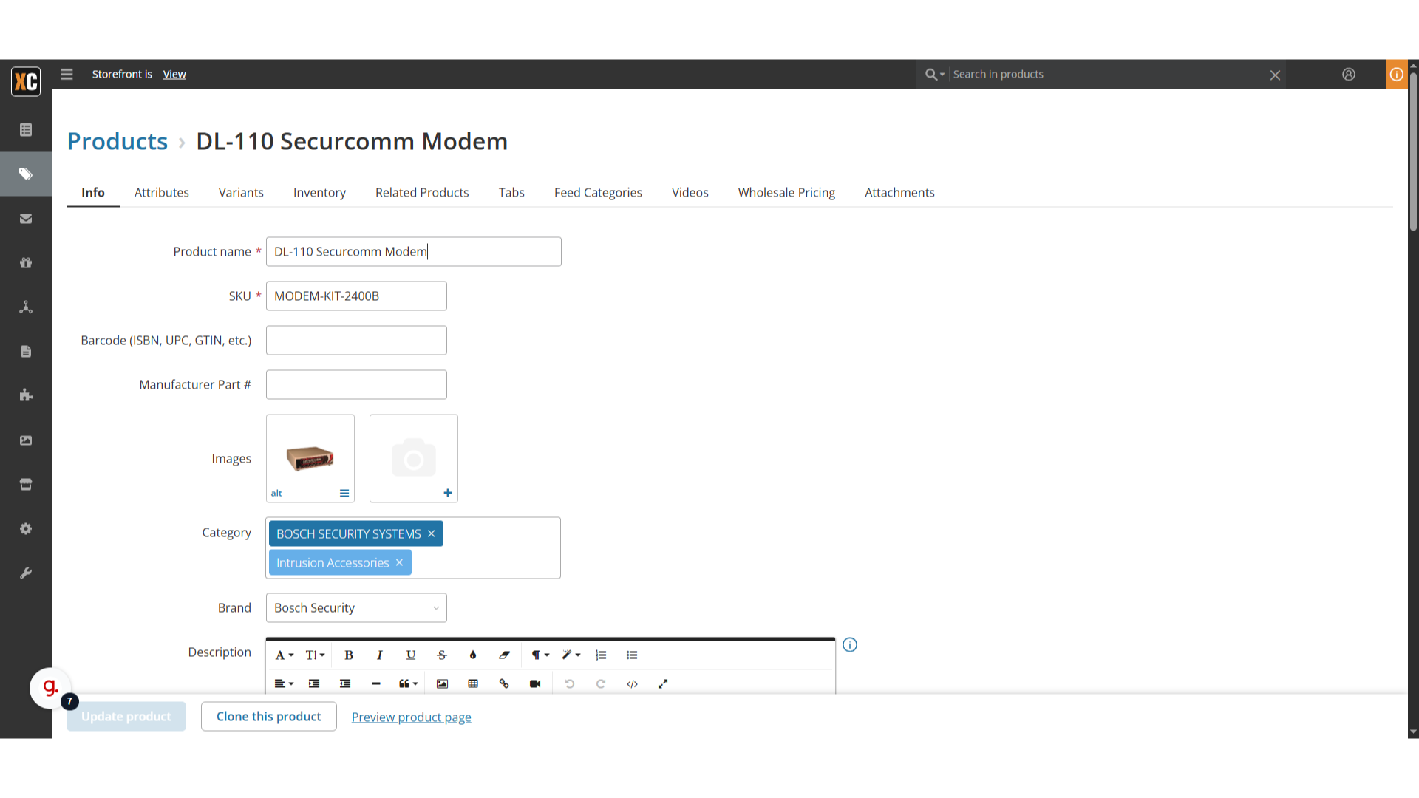
Task: Click the X-Cart logo icon
Action: (26, 81)
